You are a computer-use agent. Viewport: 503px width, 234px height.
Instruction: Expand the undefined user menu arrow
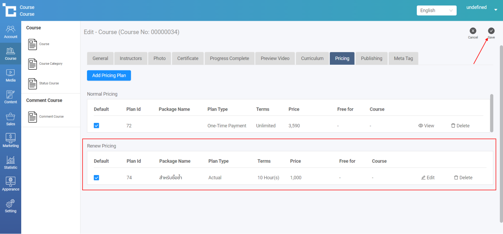(496, 10)
